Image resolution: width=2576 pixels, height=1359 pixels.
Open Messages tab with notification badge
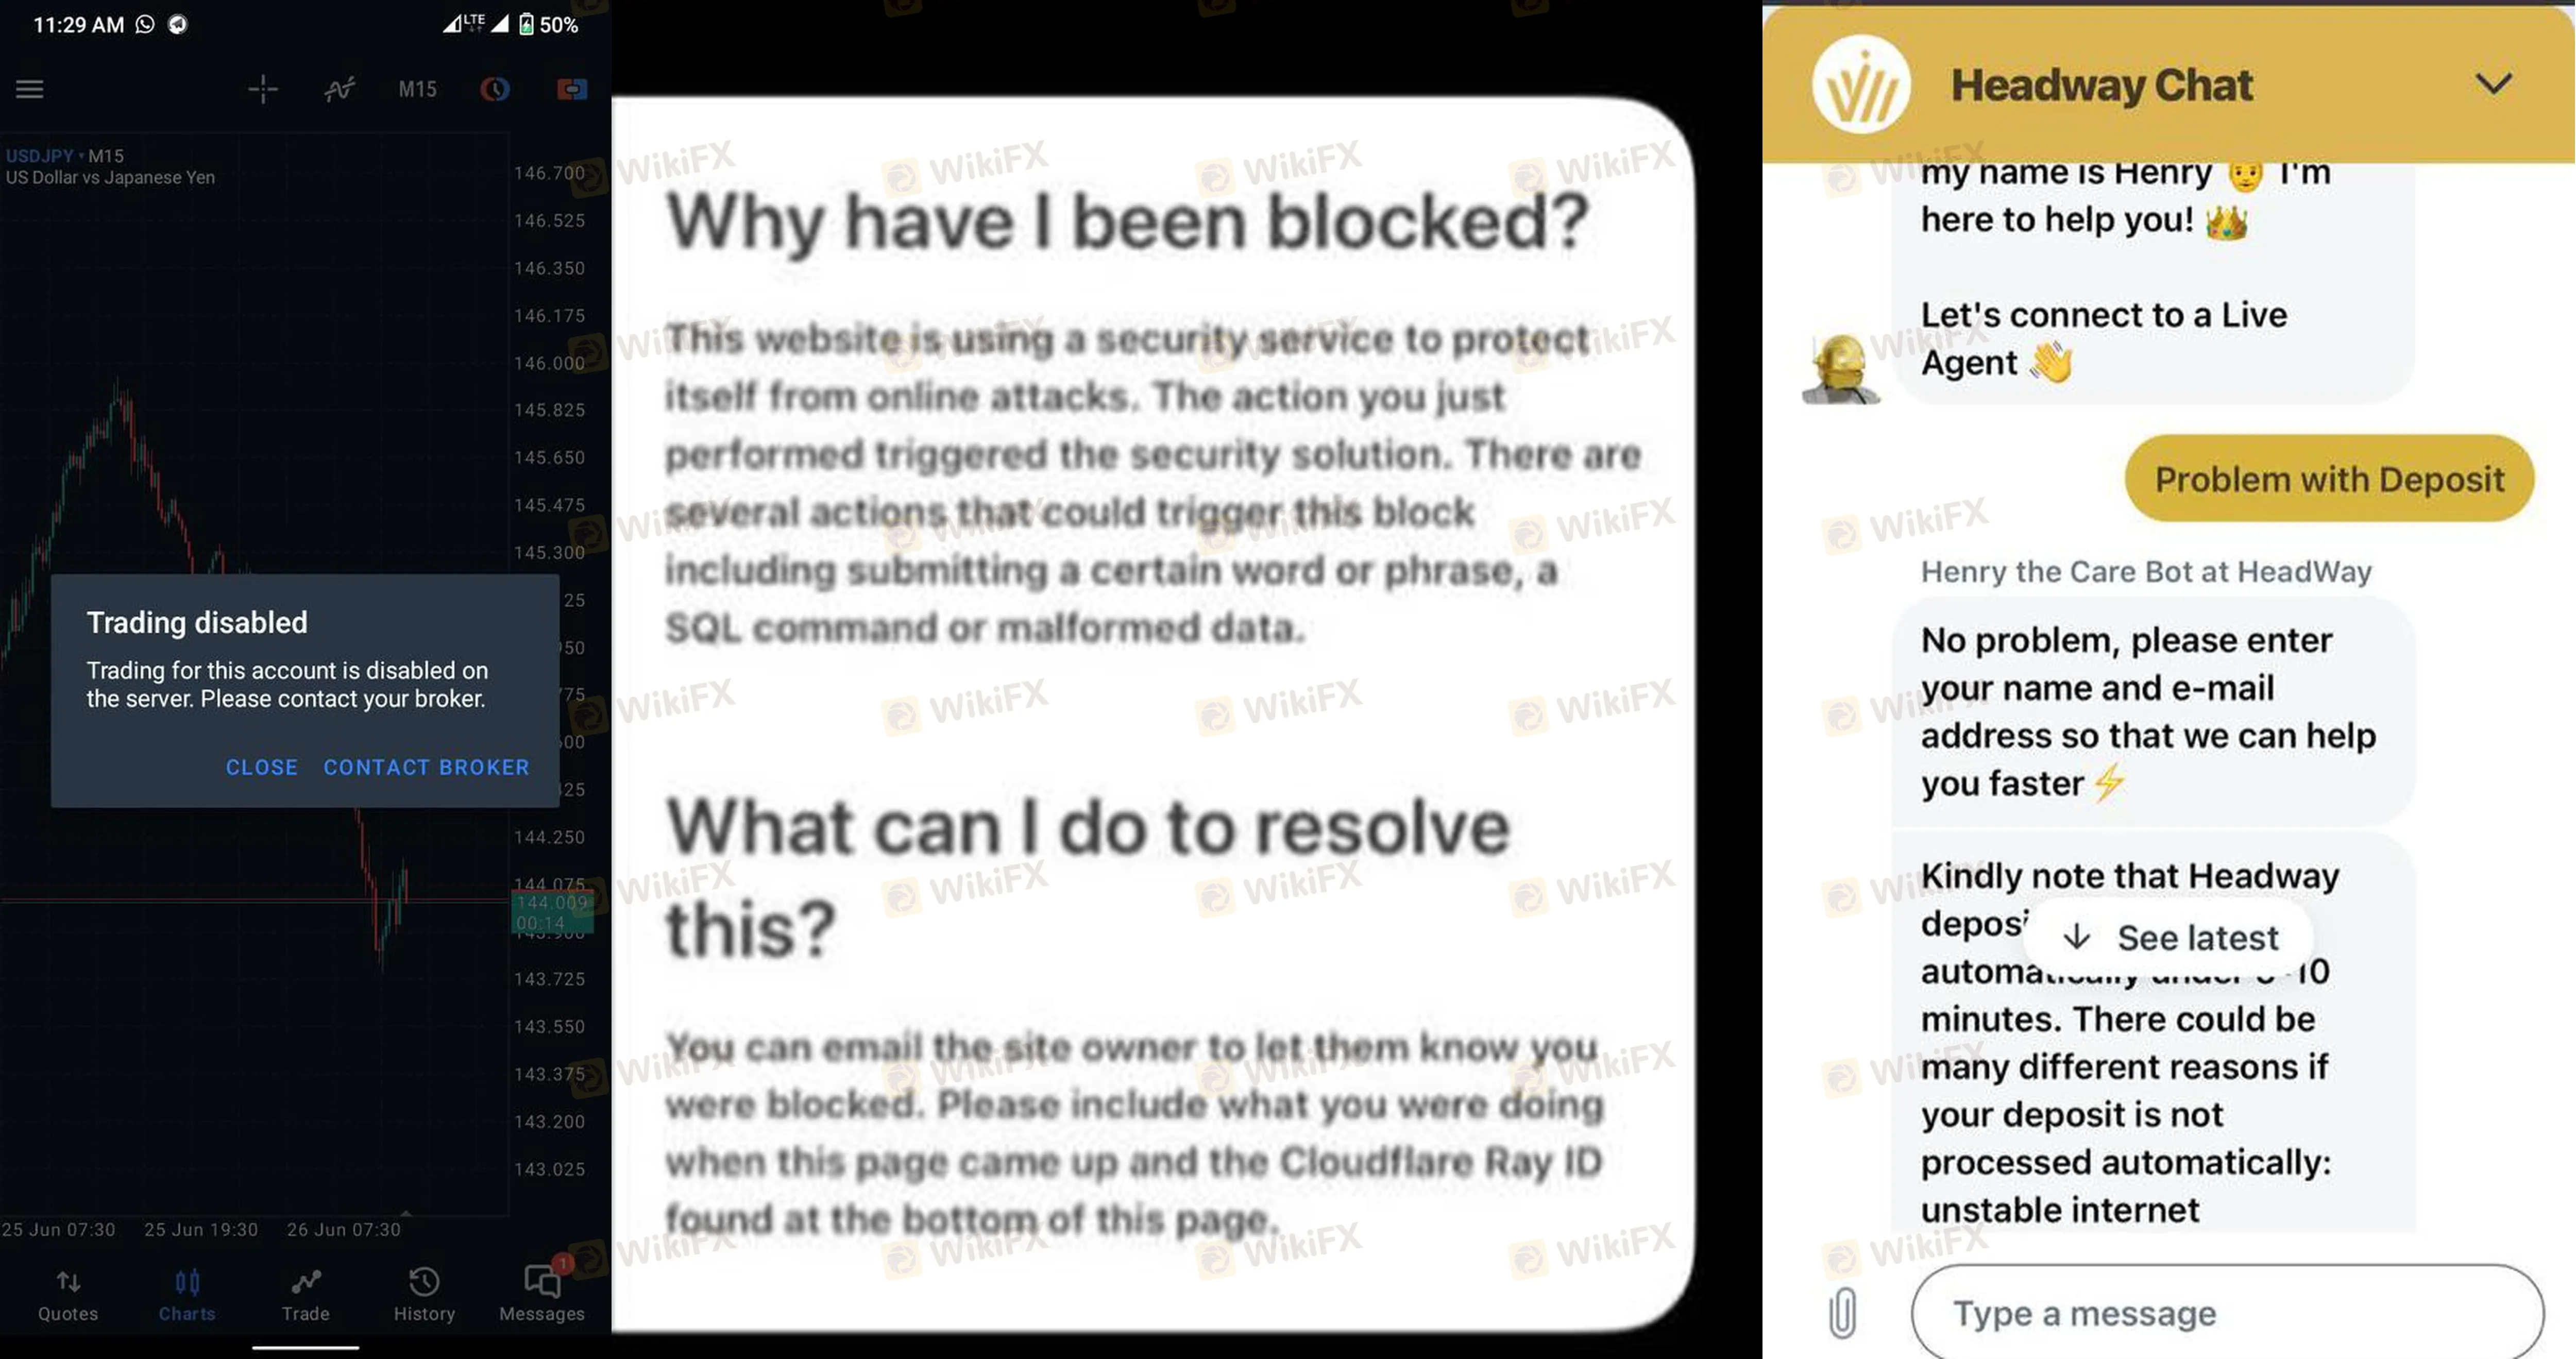pyautogui.click(x=542, y=1293)
